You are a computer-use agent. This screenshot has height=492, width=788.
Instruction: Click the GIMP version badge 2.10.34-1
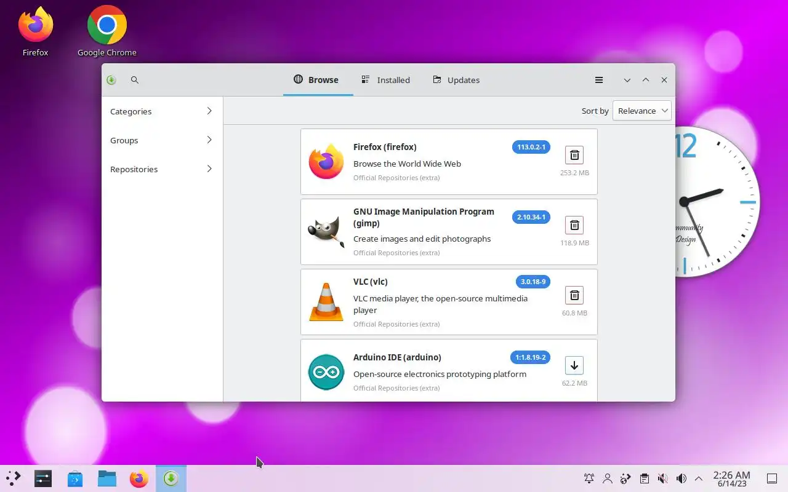[531, 217]
